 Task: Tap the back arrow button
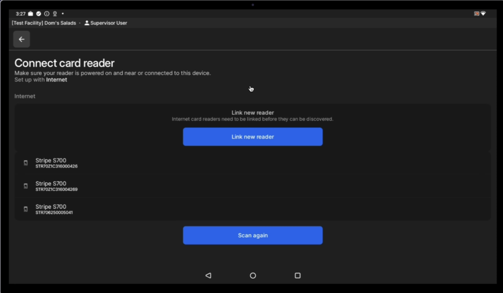pos(22,39)
